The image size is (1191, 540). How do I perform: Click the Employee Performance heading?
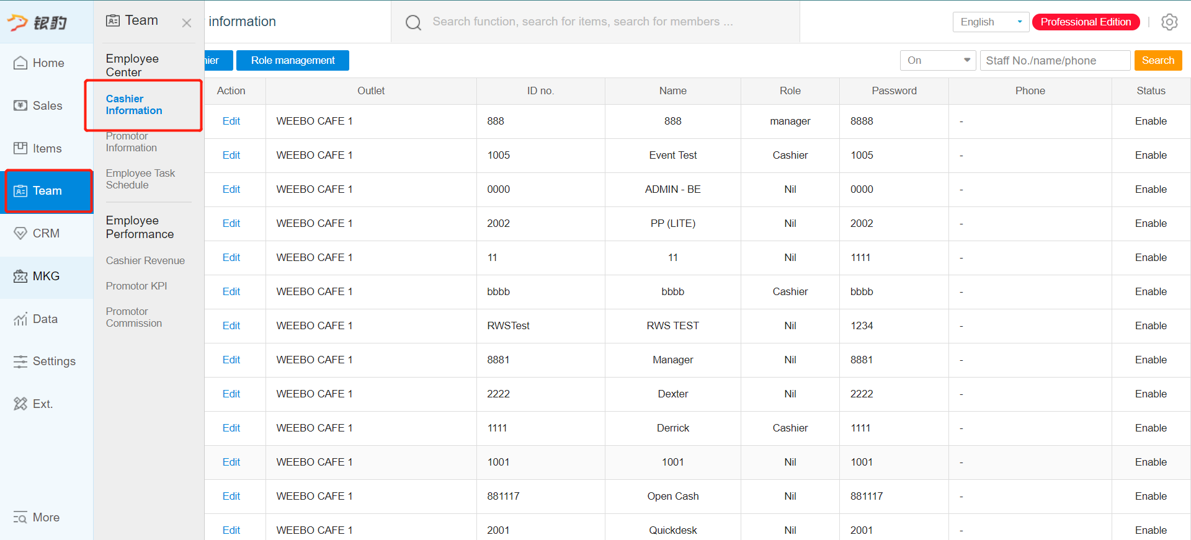140,227
